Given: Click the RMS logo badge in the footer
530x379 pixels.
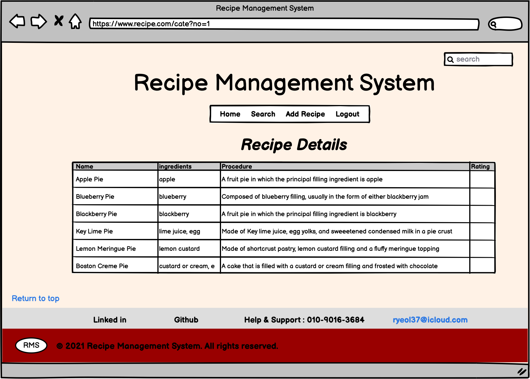Looking at the screenshot, I should (x=31, y=345).
